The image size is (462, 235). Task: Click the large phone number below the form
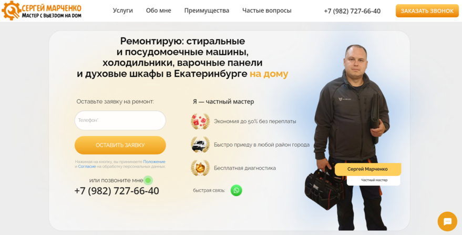[x=117, y=191]
